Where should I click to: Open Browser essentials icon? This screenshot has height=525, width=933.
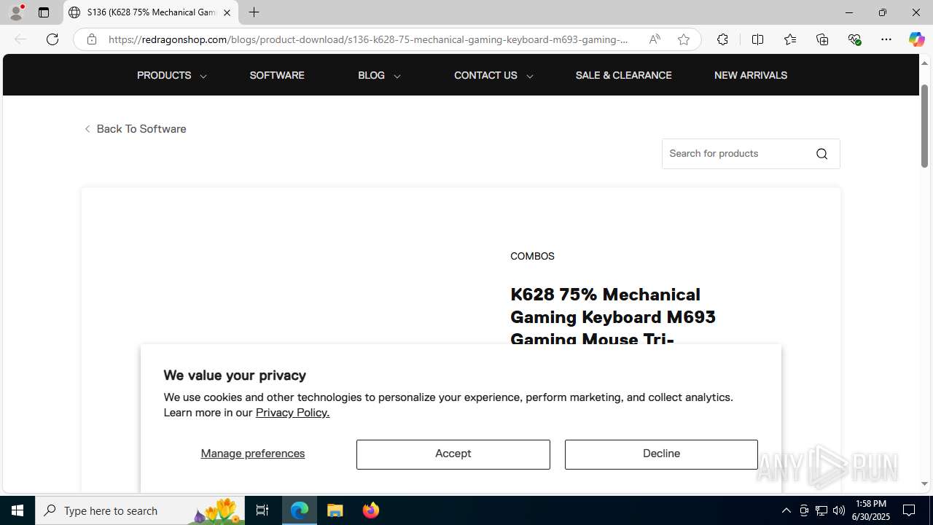[854, 39]
